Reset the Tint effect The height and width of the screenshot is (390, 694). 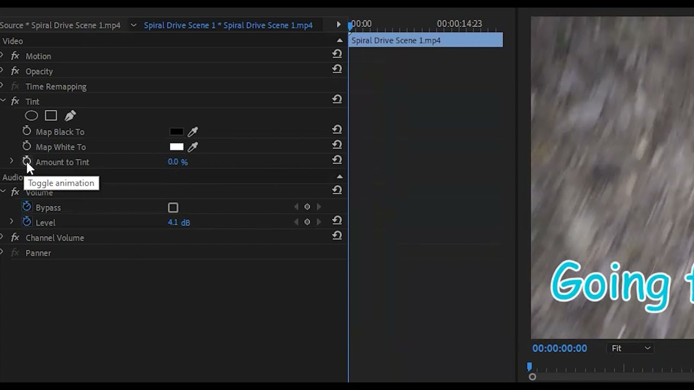pyautogui.click(x=337, y=99)
